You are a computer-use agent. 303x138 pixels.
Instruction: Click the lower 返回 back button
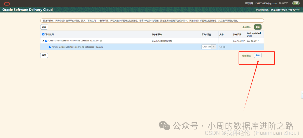tap(44, 55)
